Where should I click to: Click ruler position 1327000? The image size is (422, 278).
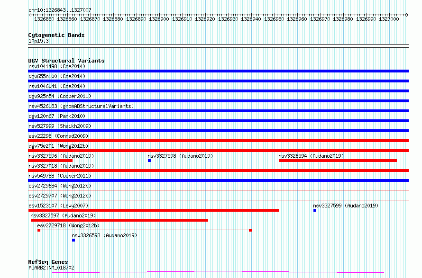[x=389, y=19]
